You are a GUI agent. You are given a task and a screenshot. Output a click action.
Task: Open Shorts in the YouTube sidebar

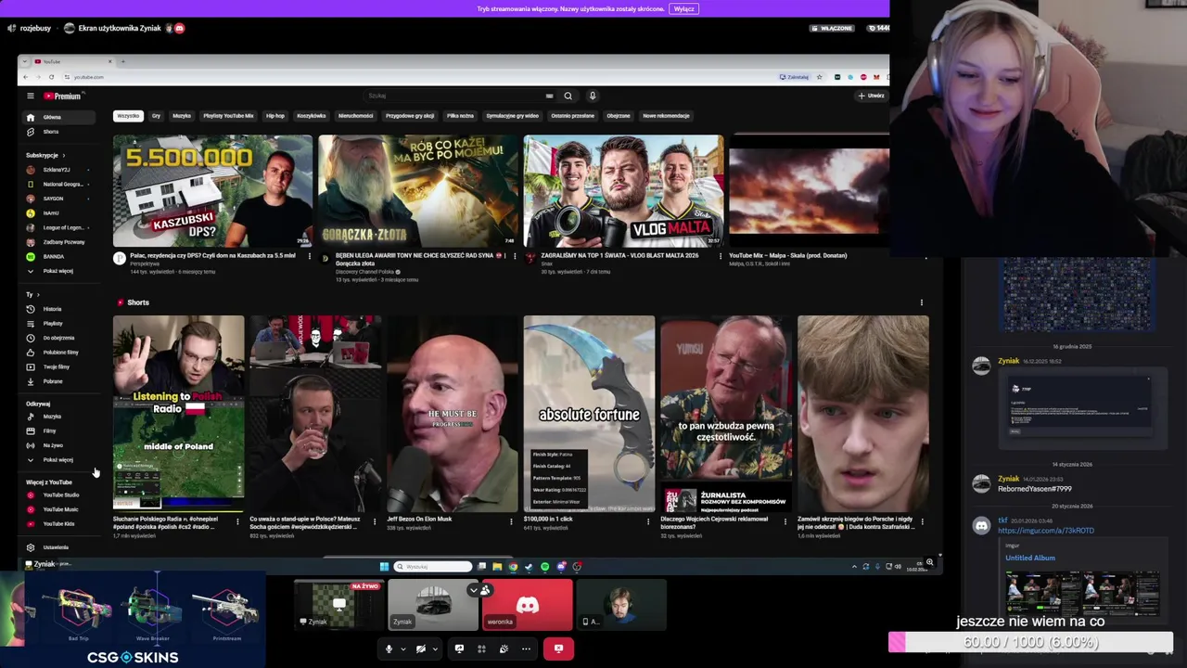[59, 132]
